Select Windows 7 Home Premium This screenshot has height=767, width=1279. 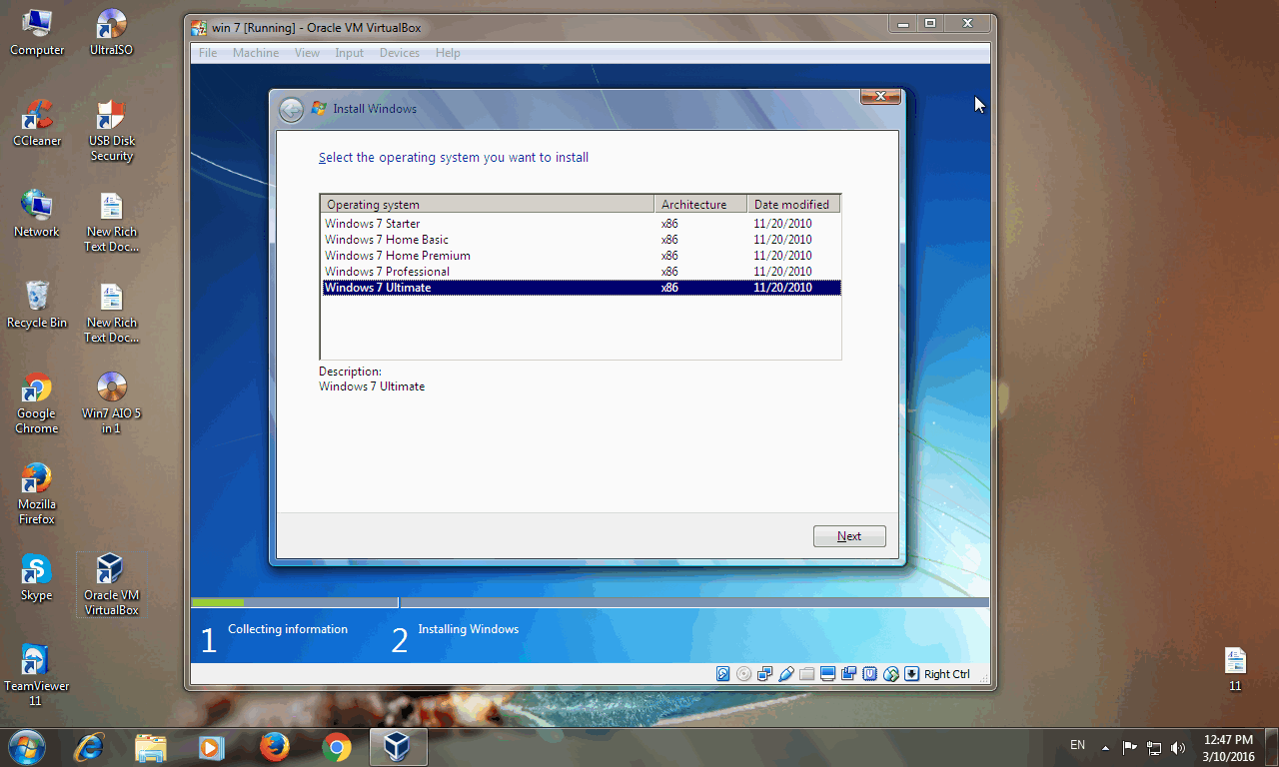[580, 256]
